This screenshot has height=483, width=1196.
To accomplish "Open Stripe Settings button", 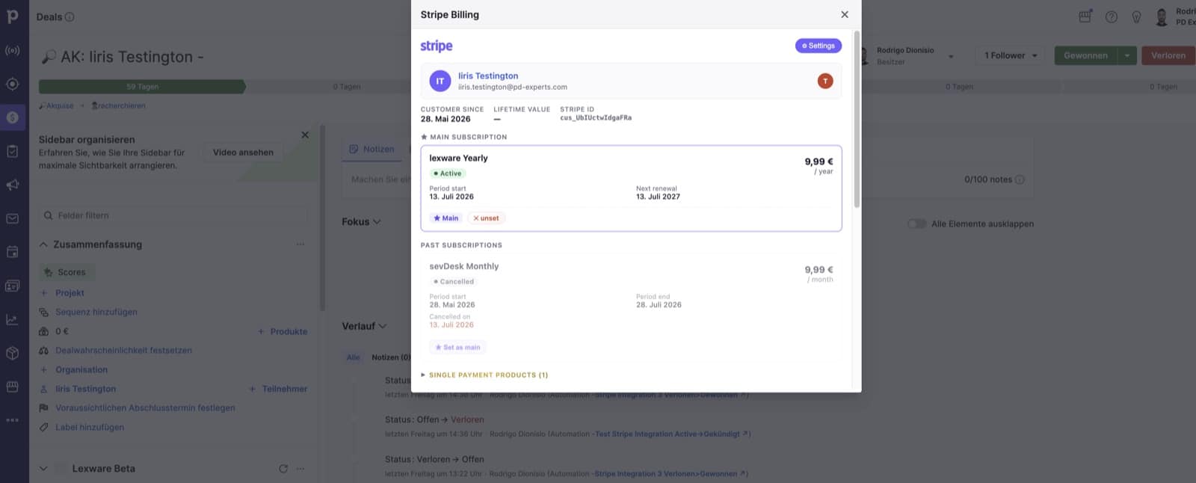I will (819, 46).
